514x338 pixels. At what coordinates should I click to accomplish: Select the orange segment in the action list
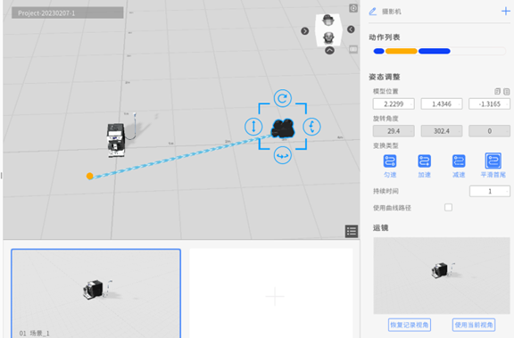(402, 51)
